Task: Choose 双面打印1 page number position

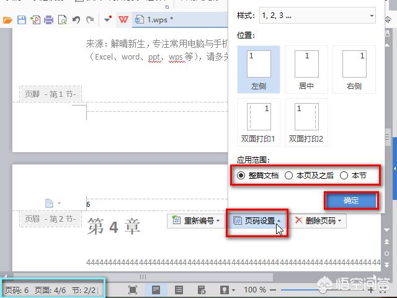Action: tap(259, 122)
